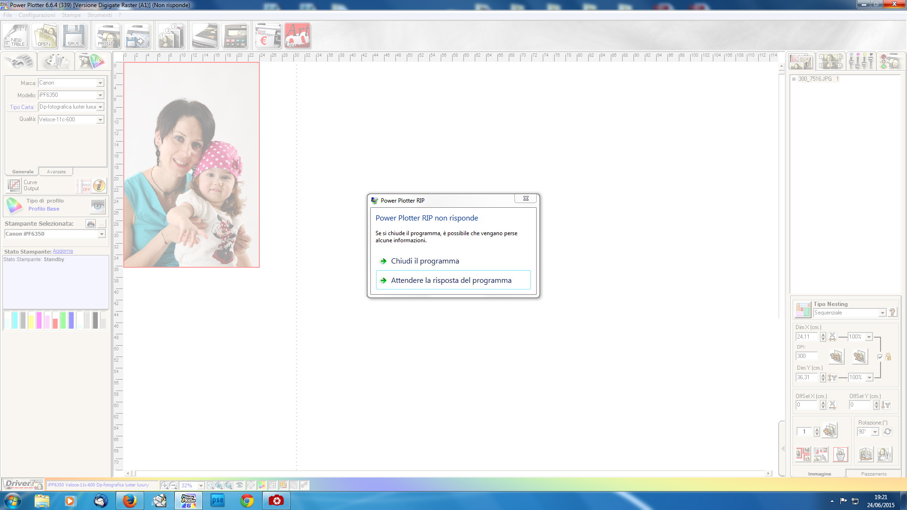The image size is (907, 510).
Task: Click the zoom out magnifier icon
Action: (173, 485)
